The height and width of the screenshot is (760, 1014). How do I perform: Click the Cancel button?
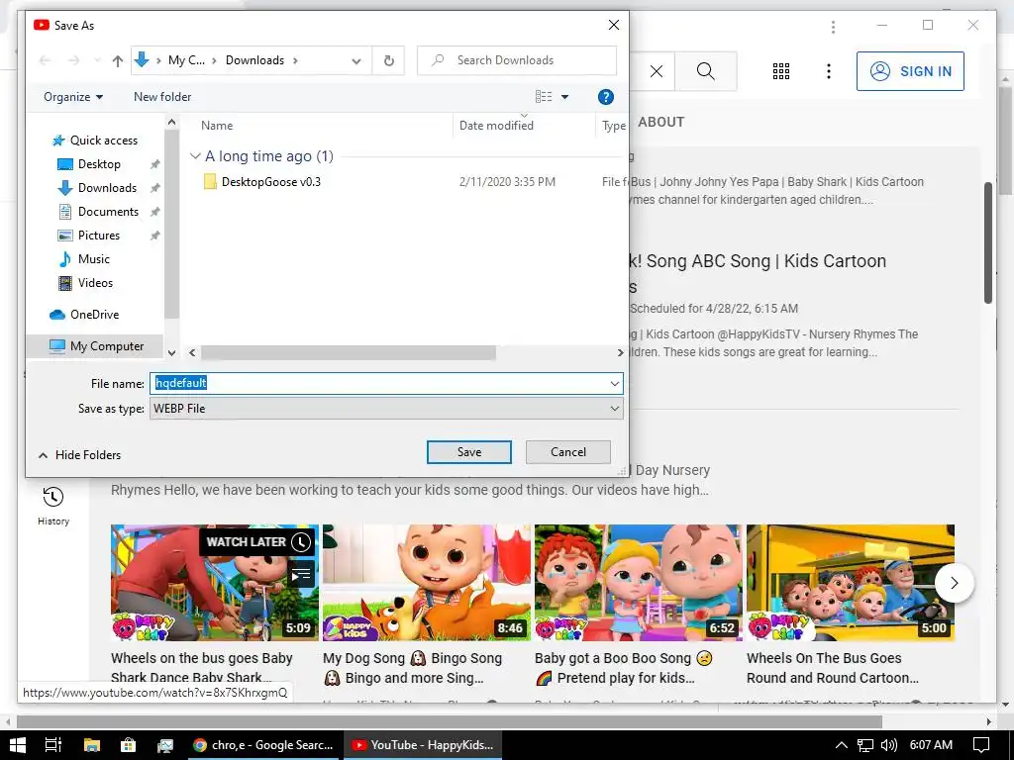[567, 452]
